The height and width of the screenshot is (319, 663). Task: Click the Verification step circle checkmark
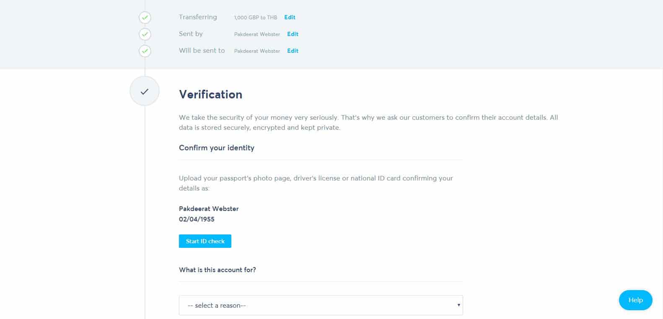pos(145,91)
